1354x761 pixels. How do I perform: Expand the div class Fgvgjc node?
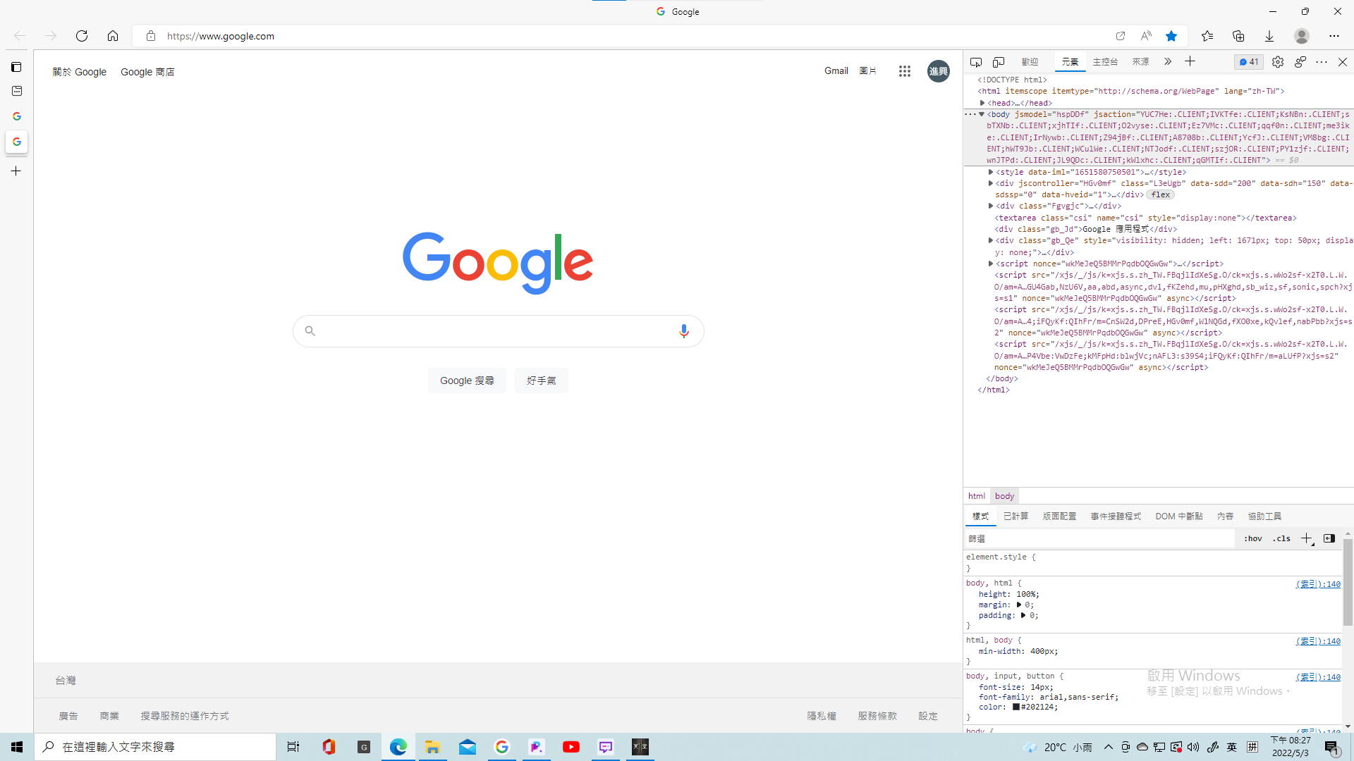point(991,206)
